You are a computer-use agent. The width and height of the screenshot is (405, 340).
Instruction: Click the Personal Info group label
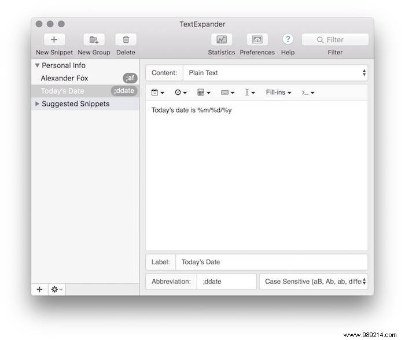pyautogui.click(x=64, y=65)
